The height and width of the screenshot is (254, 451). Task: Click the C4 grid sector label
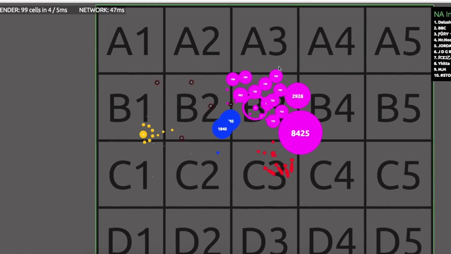point(332,175)
